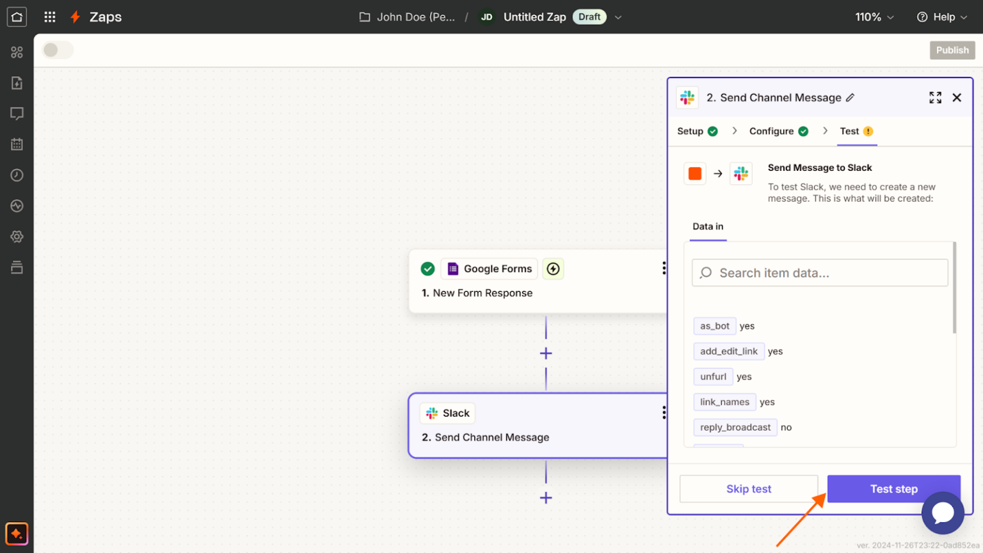The height and width of the screenshot is (553, 983).
Task: Click the Search item data field
Action: pyautogui.click(x=819, y=273)
